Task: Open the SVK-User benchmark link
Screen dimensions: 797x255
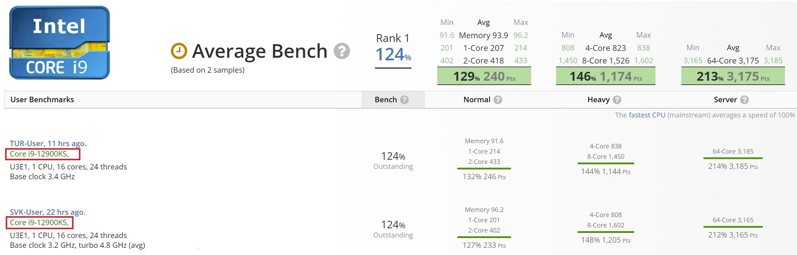Action: [x=48, y=212]
